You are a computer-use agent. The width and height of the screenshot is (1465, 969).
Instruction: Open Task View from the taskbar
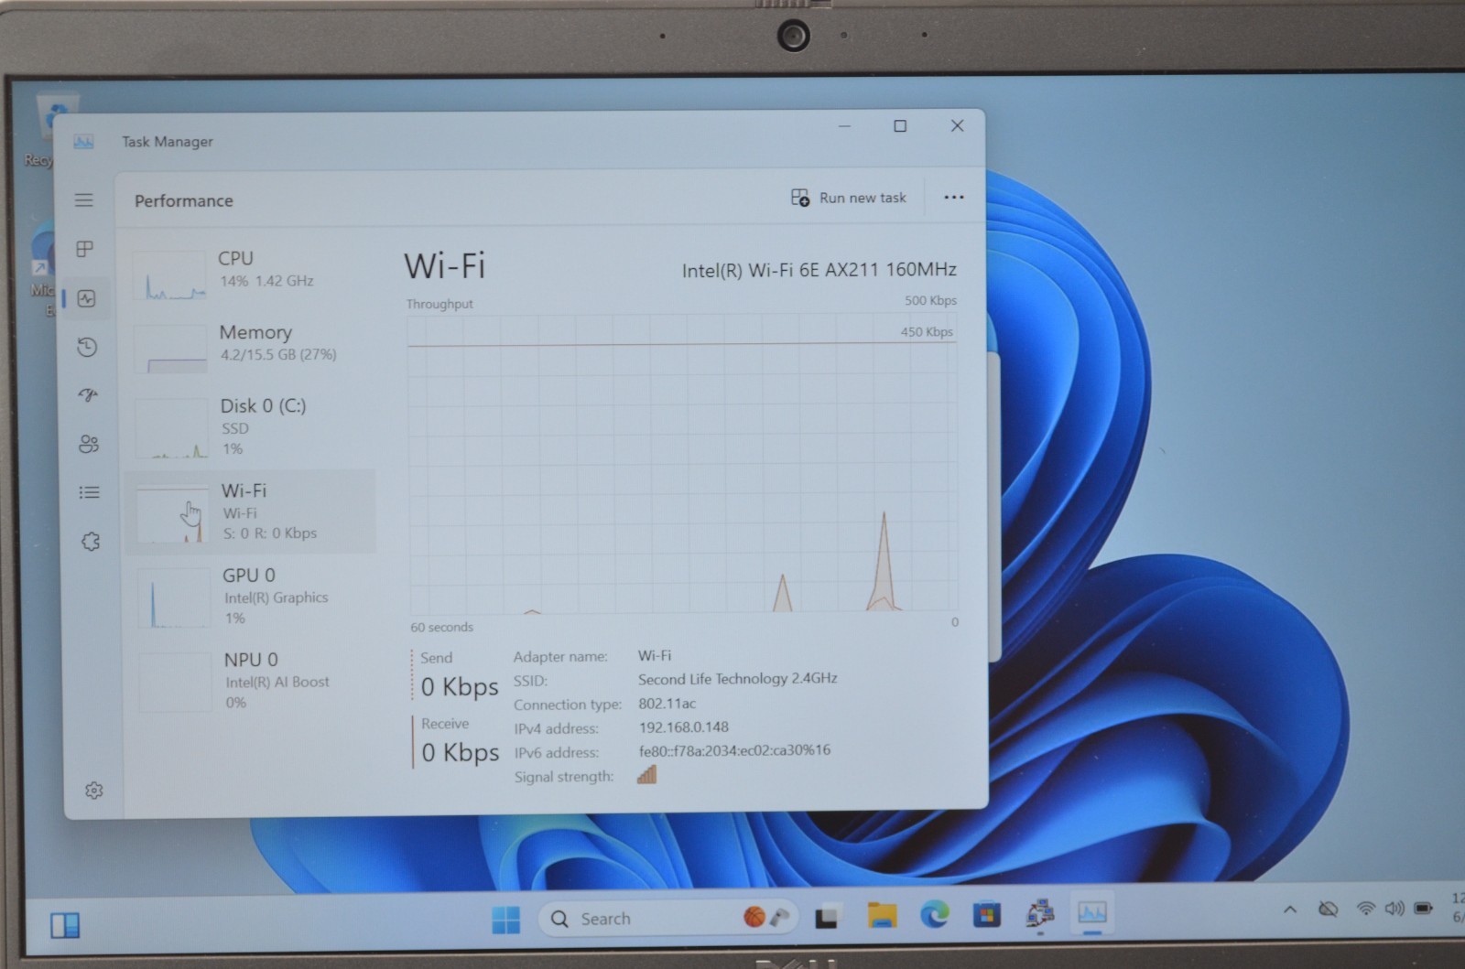[827, 917]
